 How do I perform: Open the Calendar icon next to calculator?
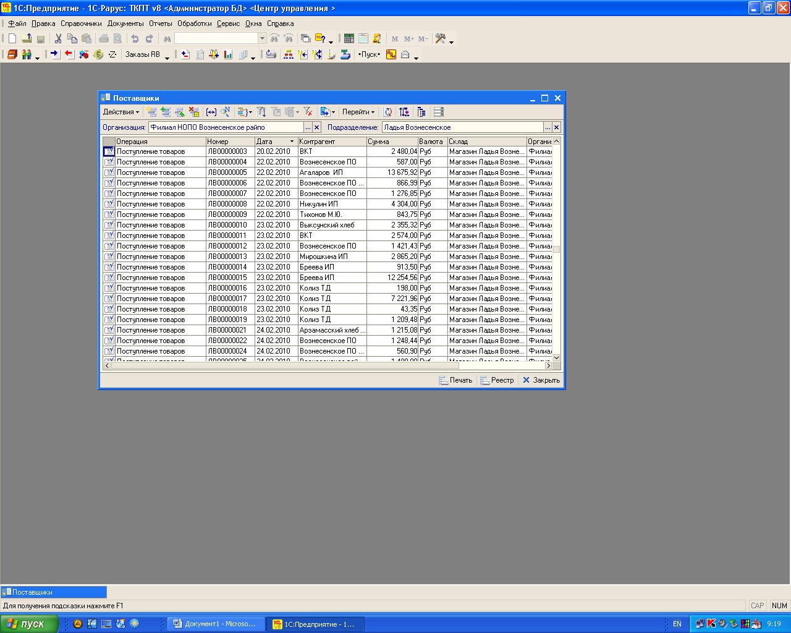[x=363, y=38]
